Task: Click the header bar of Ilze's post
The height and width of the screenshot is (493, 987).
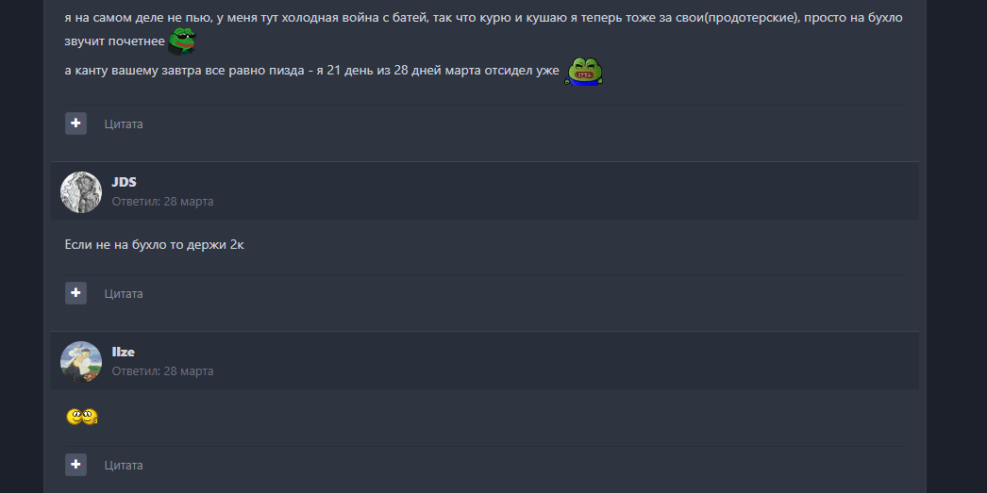Action: (485, 361)
